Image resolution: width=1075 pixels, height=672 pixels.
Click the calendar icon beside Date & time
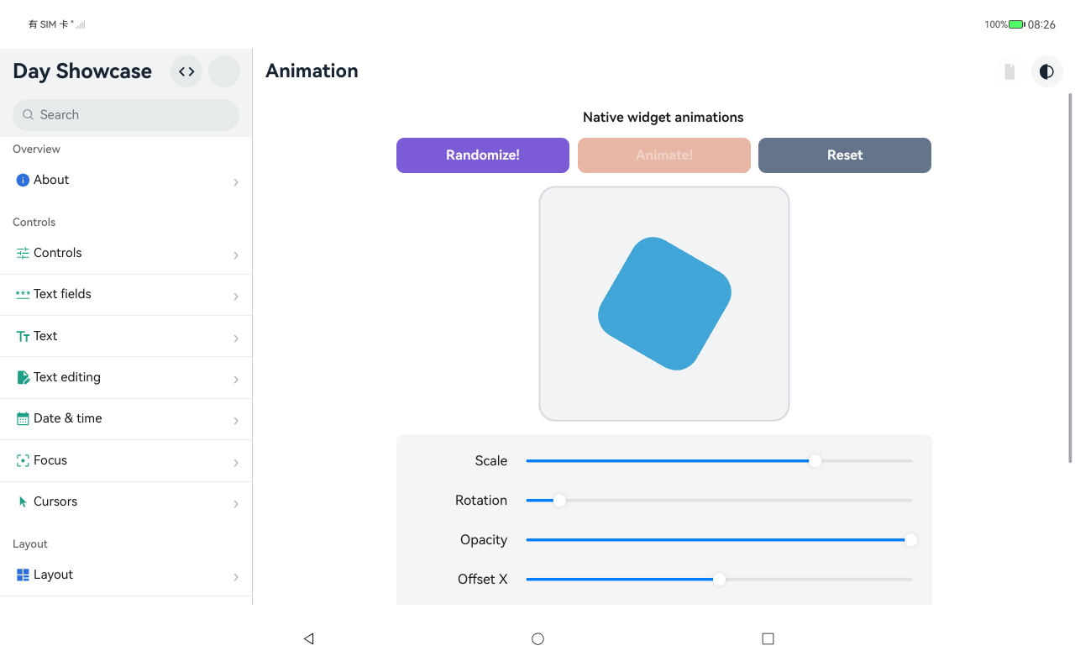pos(23,418)
